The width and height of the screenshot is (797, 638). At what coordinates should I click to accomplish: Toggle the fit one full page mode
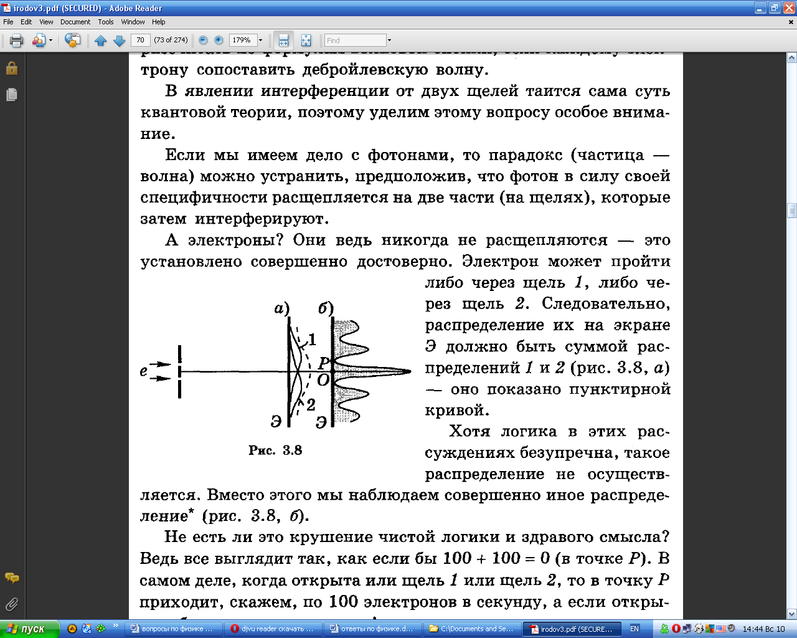point(306,40)
